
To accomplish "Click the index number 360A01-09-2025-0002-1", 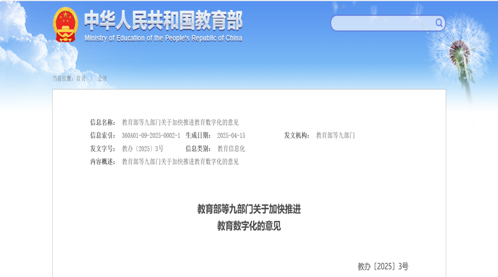I will pos(151,136).
